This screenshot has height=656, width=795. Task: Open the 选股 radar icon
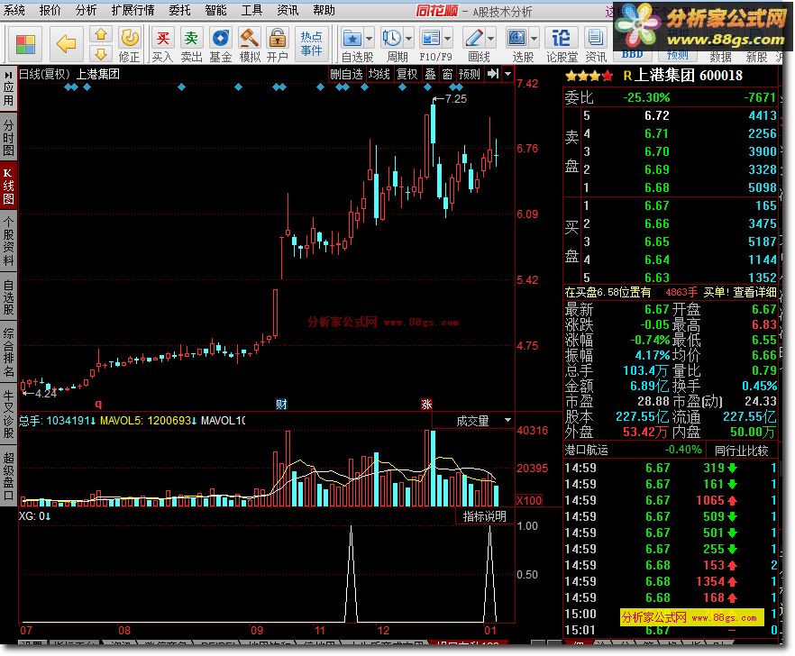516,39
